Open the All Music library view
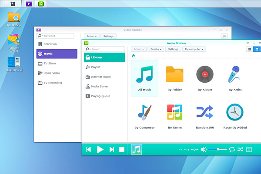Viewport: 261px width, 174px height. pyautogui.click(x=144, y=77)
